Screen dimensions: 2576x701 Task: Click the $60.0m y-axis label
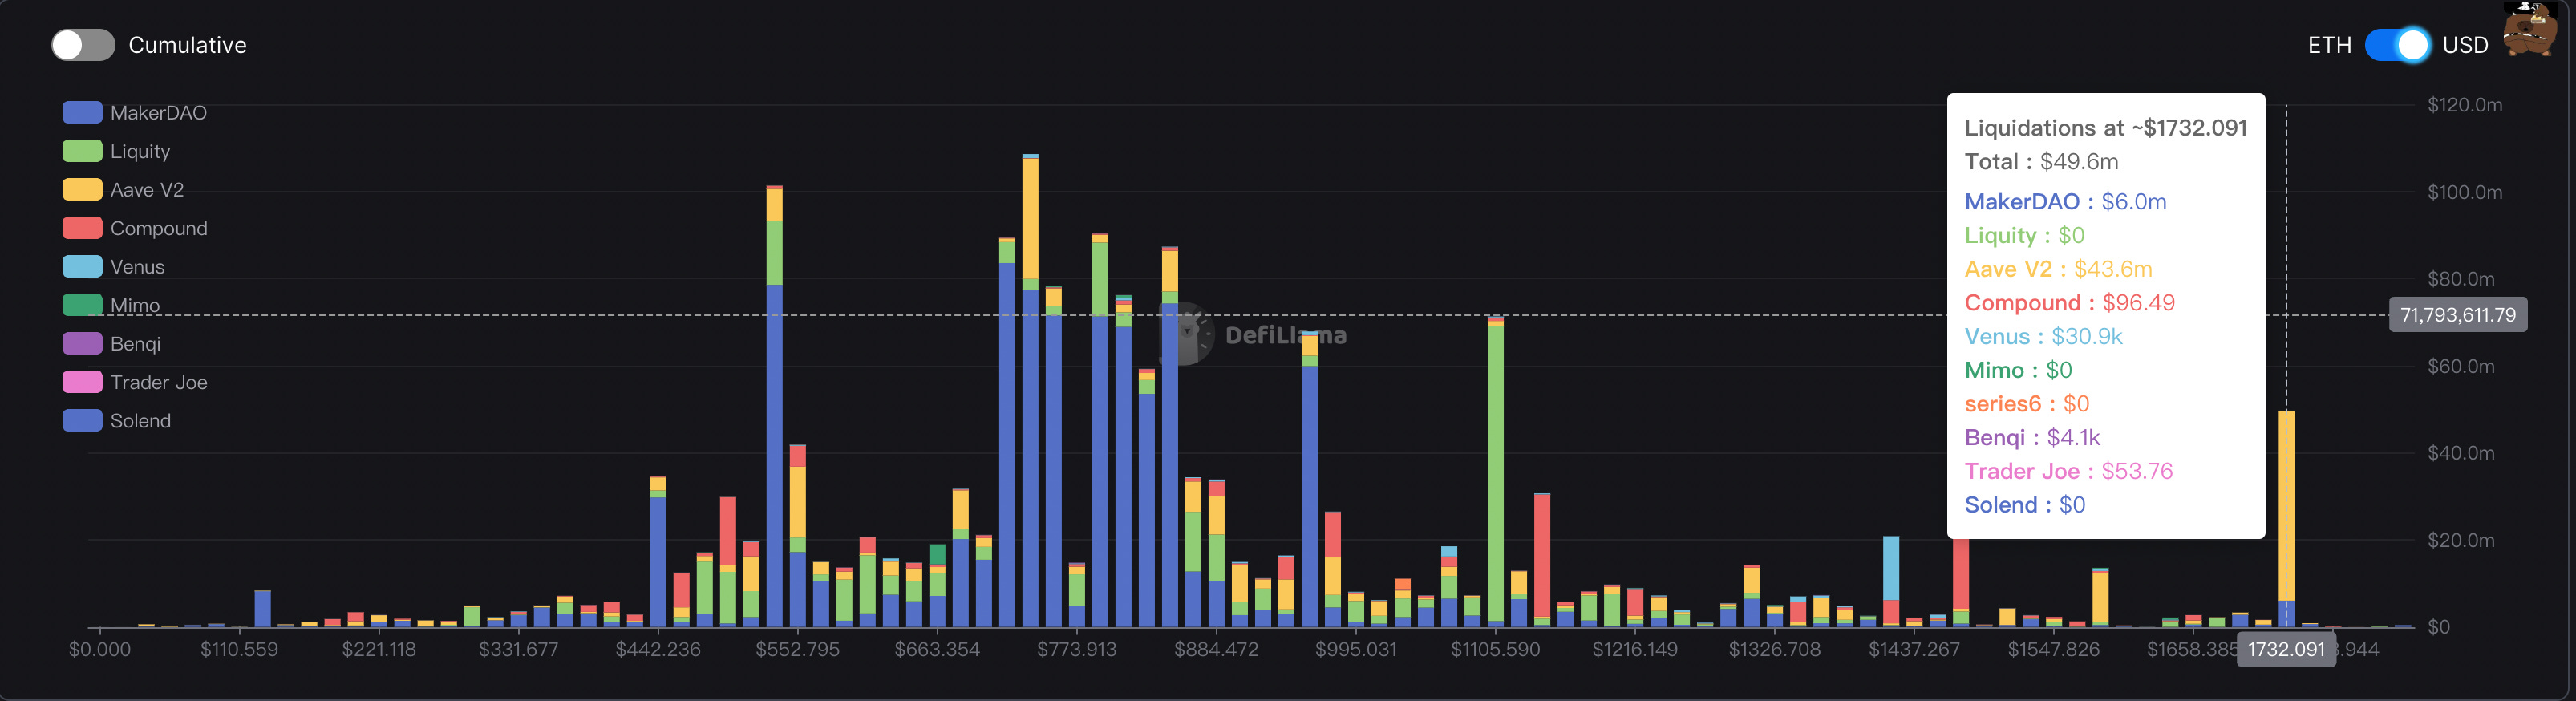tap(2460, 366)
